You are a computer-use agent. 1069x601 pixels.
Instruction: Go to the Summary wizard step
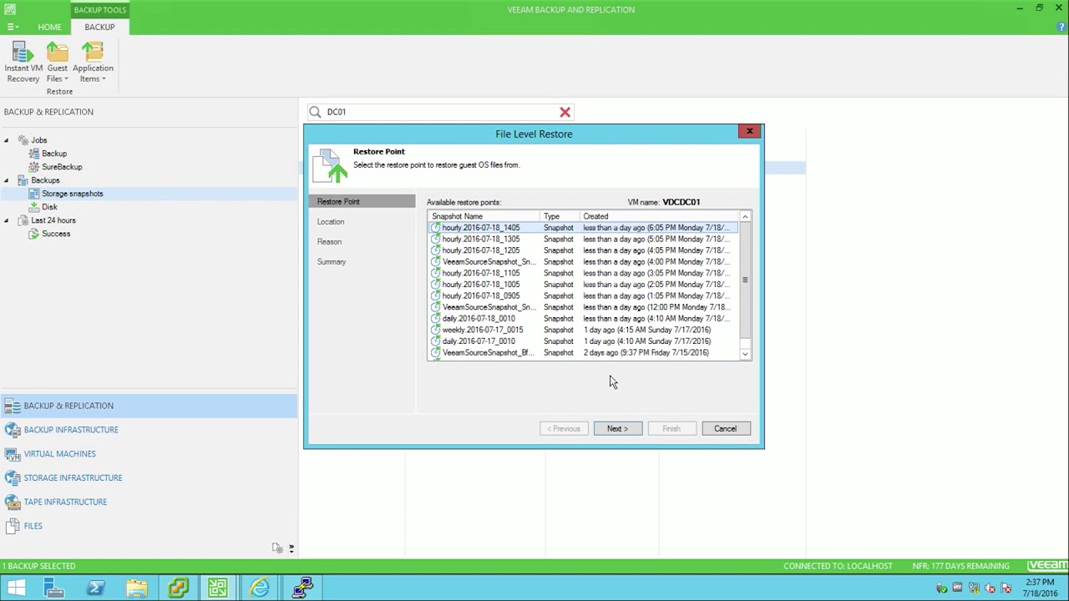[332, 261]
